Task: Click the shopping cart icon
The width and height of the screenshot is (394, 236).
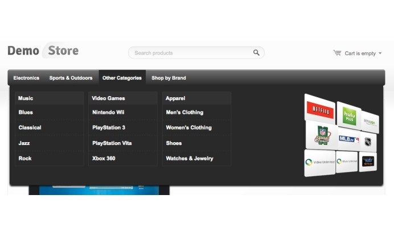Action: pos(337,53)
